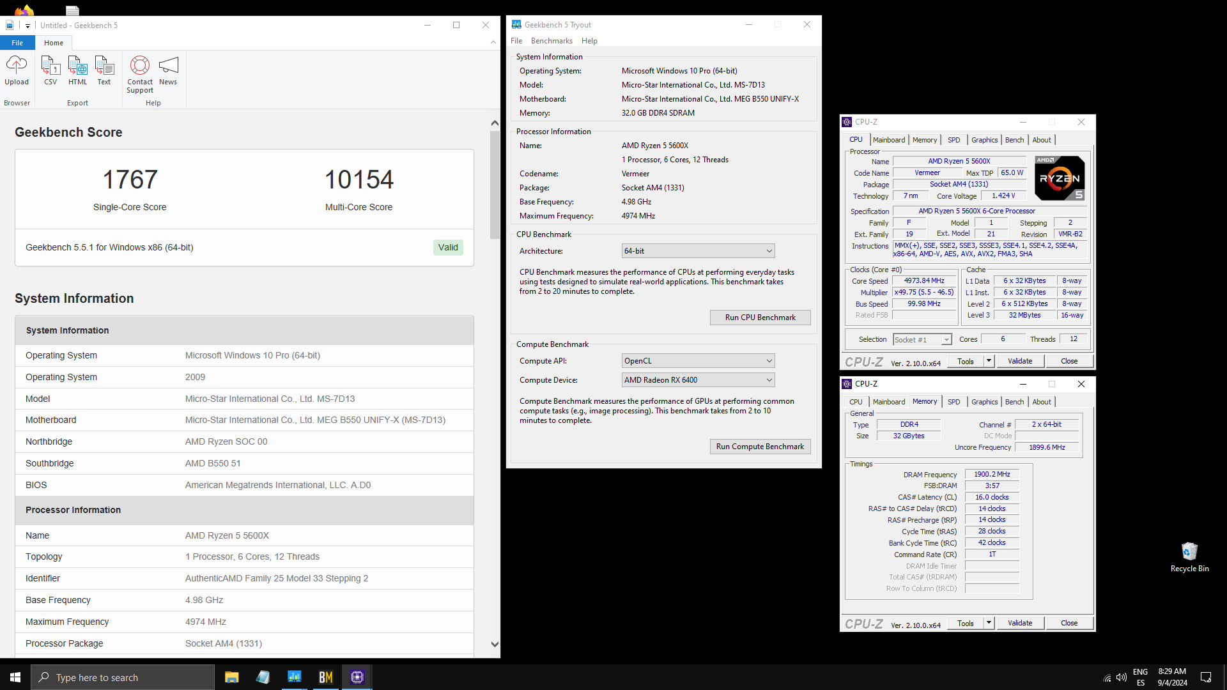Image resolution: width=1227 pixels, height=690 pixels.
Task: Open Tools dropdown arrow in upper CPU-Z
Action: click(989, 361)
